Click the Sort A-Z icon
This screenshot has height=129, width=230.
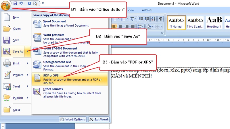tap(154, 19)
